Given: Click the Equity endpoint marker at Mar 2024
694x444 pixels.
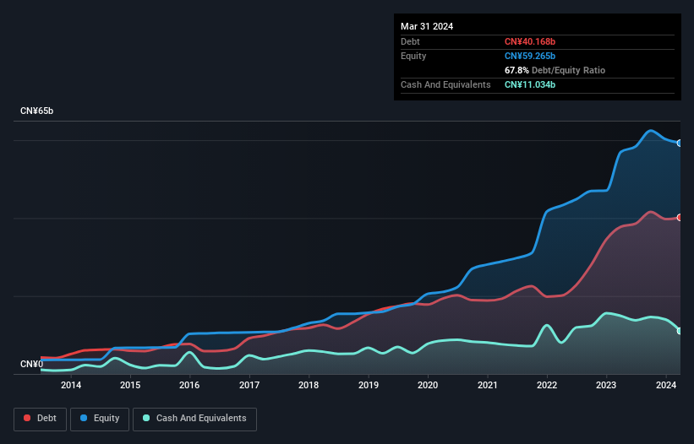Looking at the screenshot, I should pos(680,143).
